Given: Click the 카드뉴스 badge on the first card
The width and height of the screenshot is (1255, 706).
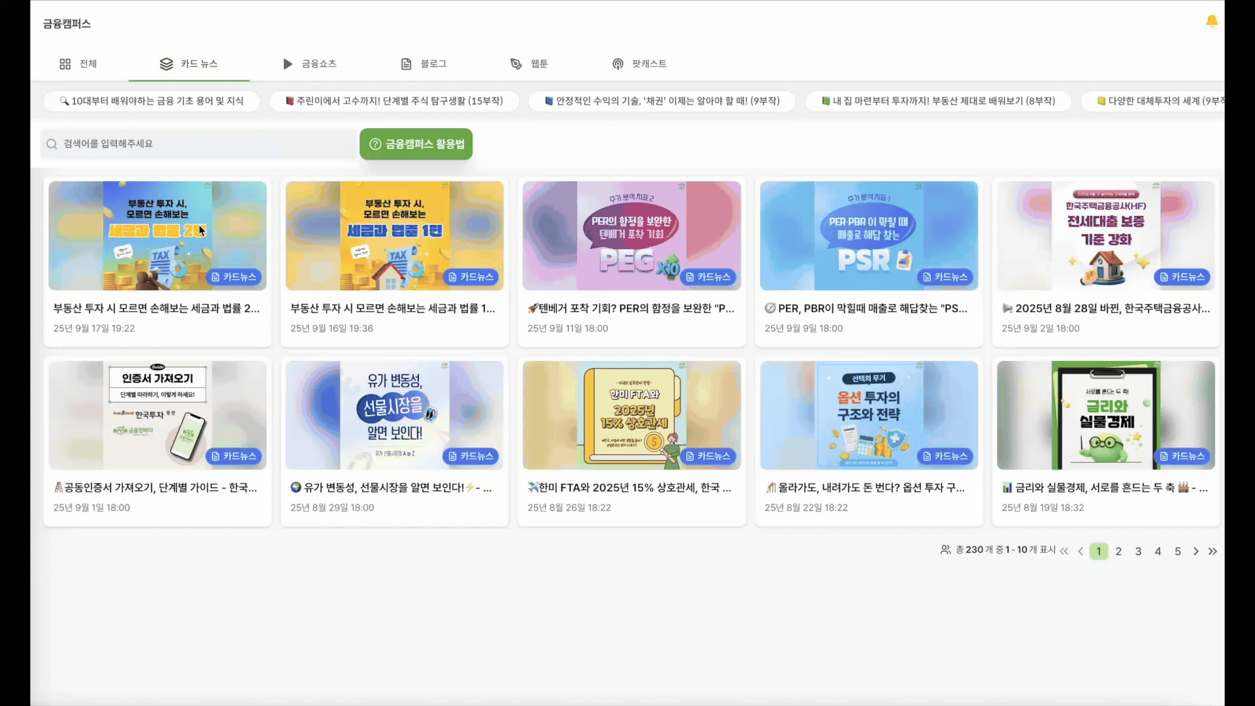Looking at the screenshot, I should [x=234, y=277].
